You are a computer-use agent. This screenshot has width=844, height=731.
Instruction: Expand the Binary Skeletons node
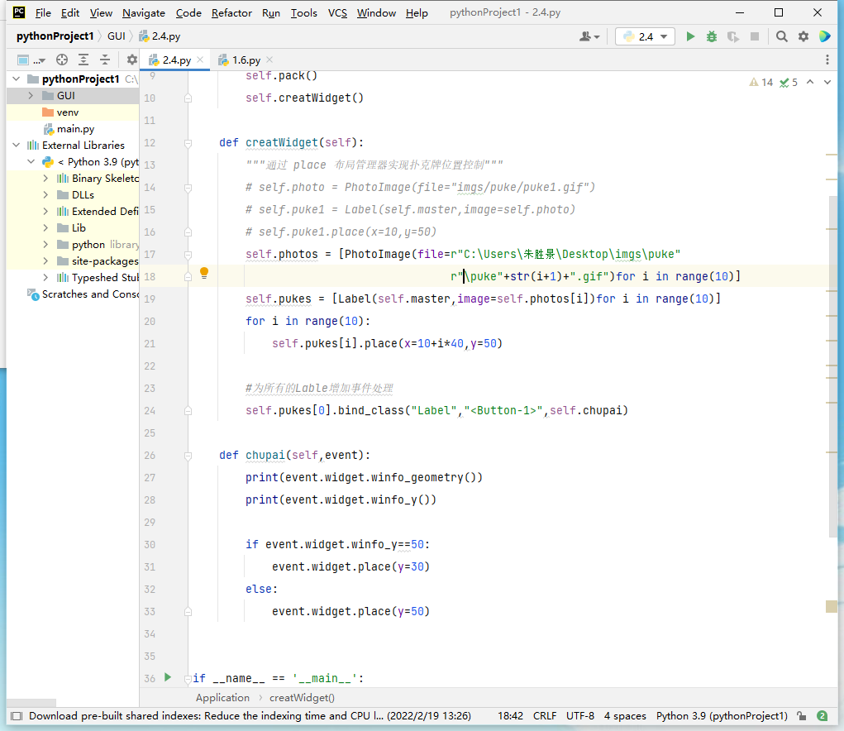pyautogui.click(x=45, y=178)
